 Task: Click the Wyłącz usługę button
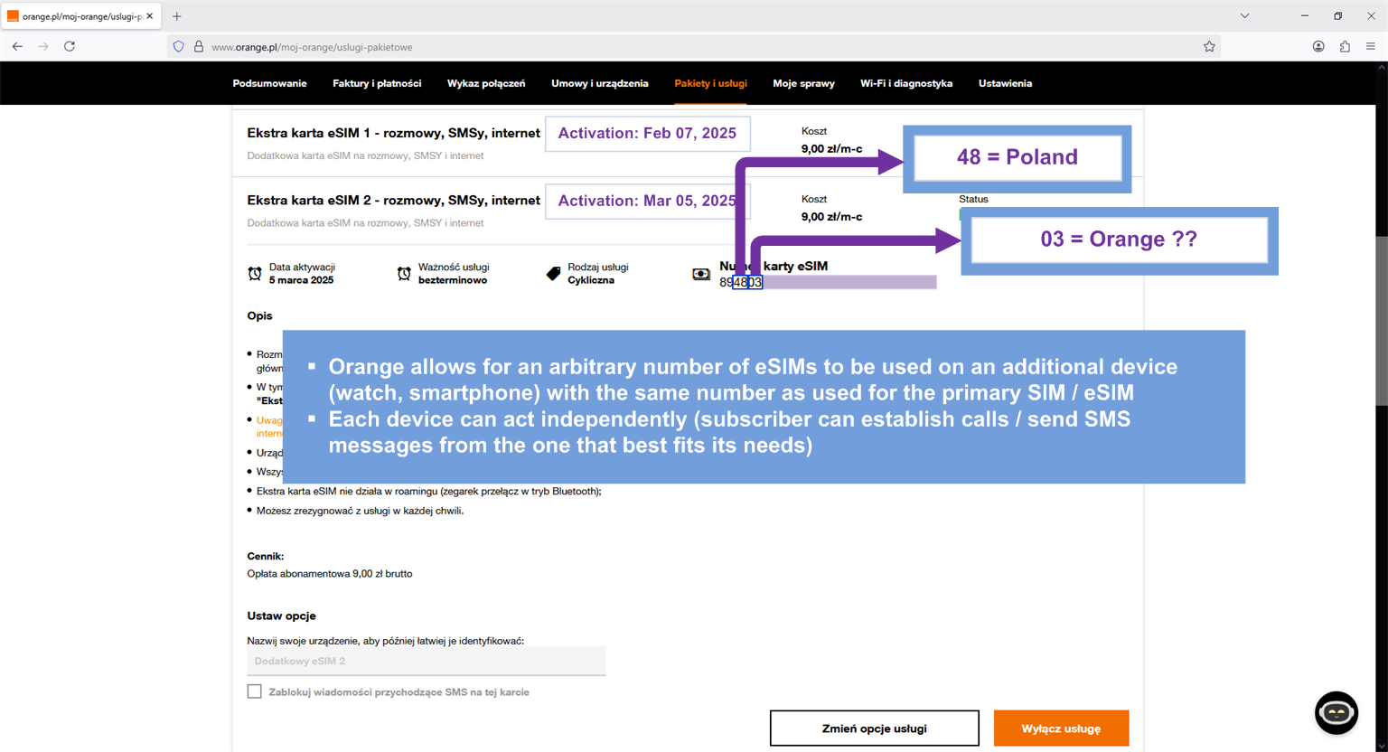(x=1061, y=728)
